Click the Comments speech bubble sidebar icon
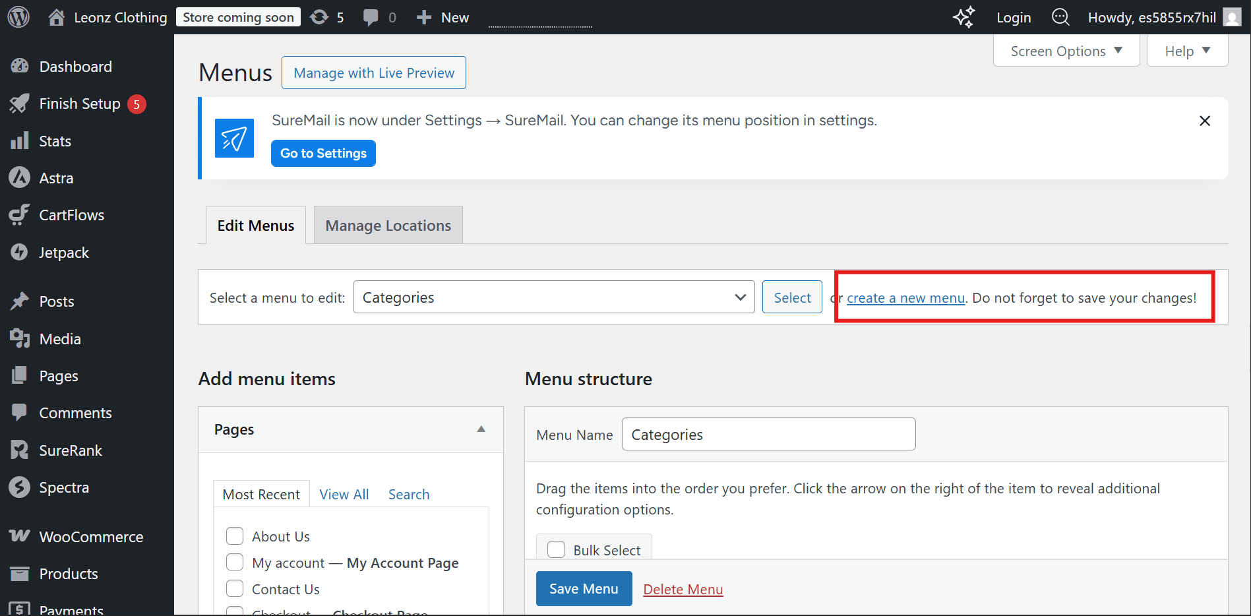 (x=20, y=413)
